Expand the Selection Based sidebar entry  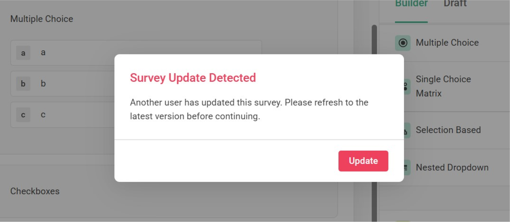click(x=448, y=130)
